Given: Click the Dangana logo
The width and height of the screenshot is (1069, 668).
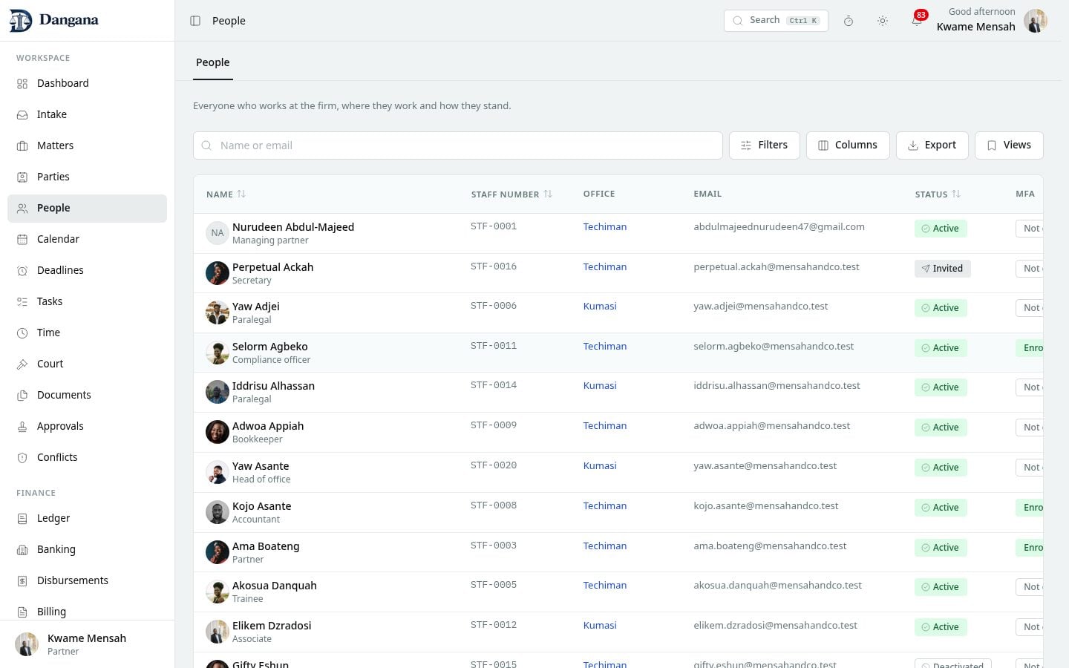Looking at the screenshot, I should coord(53,21).
